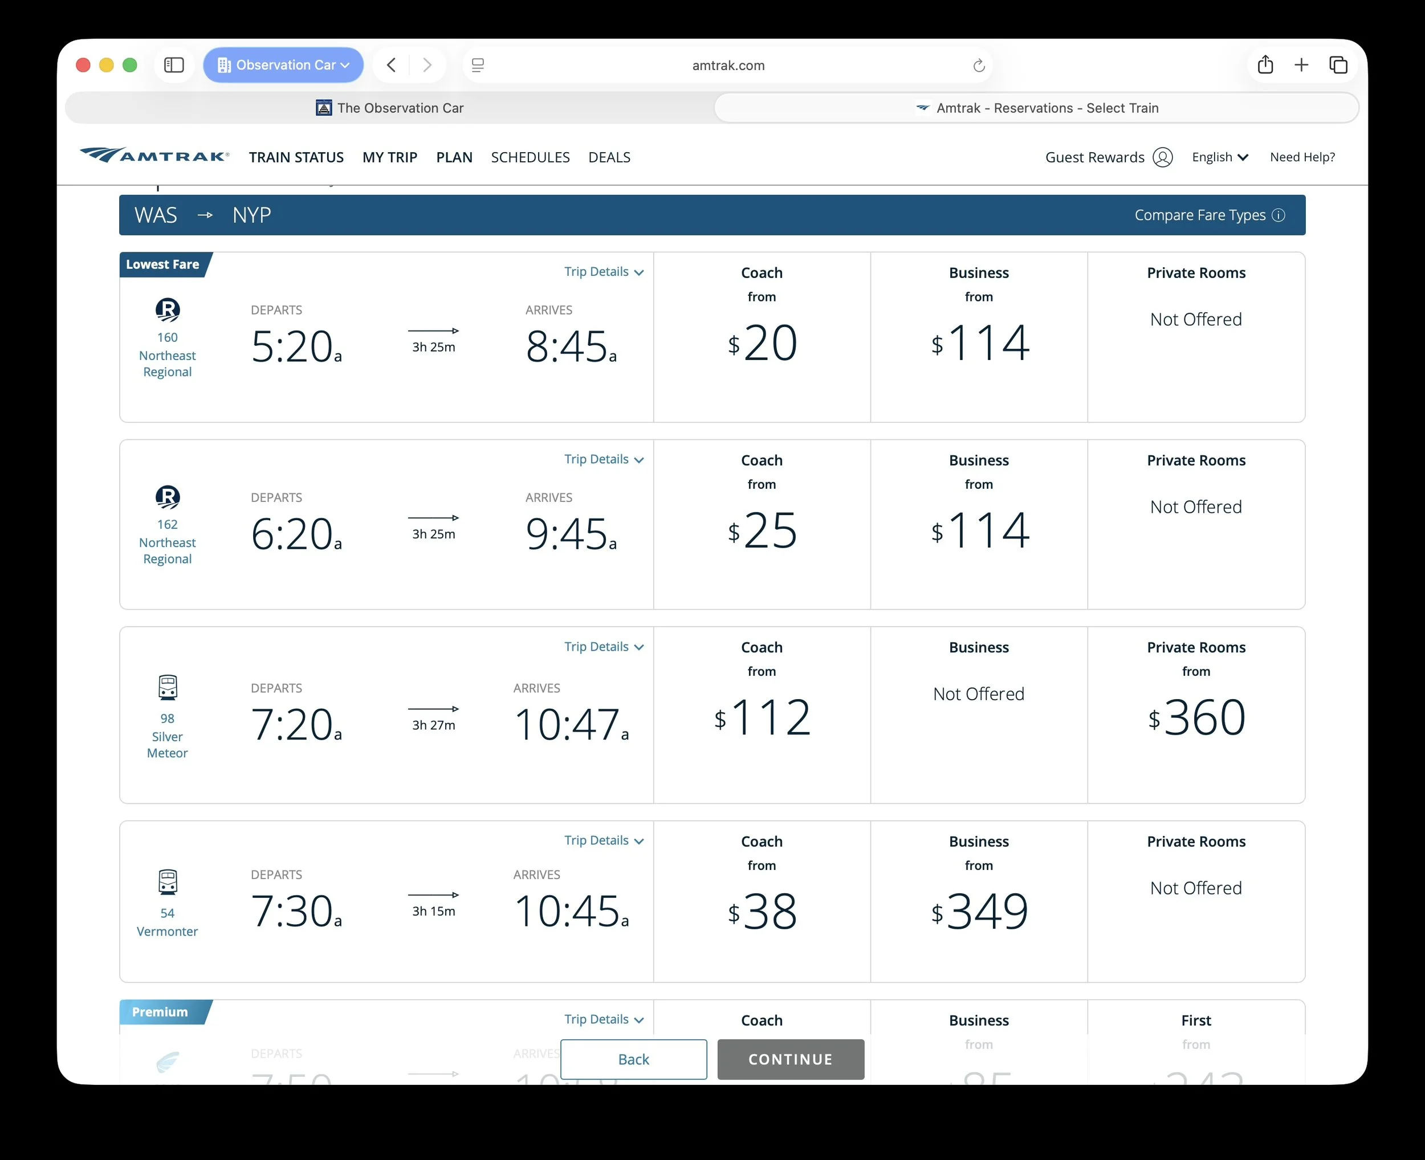Click Compare Fare Types info icon
Screen dimensions: 1425x1160
coord(1278,215)
